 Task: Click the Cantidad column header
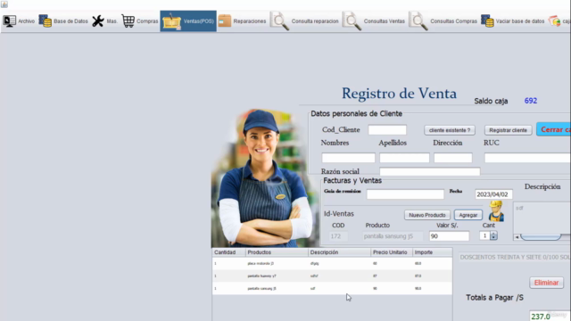(x=228, y=252)
